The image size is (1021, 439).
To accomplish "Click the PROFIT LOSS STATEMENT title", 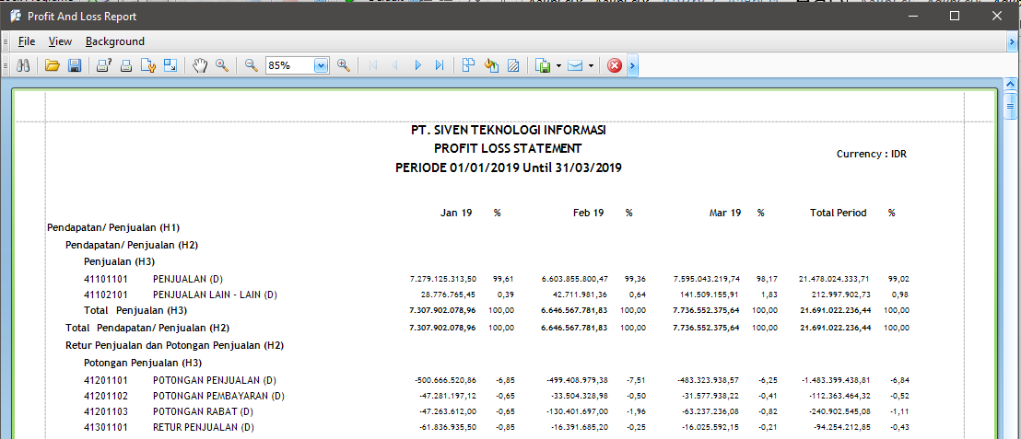I will pos(508,148).
